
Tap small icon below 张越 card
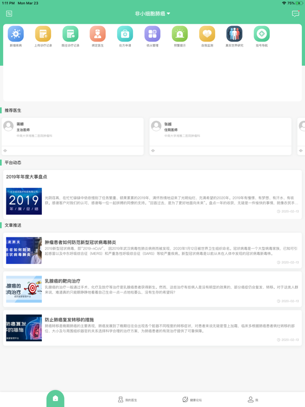coord(153,151)
